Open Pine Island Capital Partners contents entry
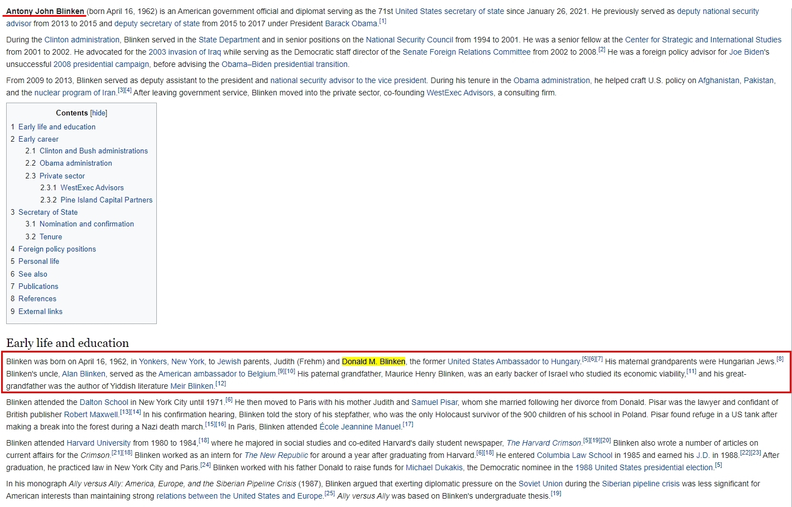Viewport: 792px width, 507px height. [107, 200]
